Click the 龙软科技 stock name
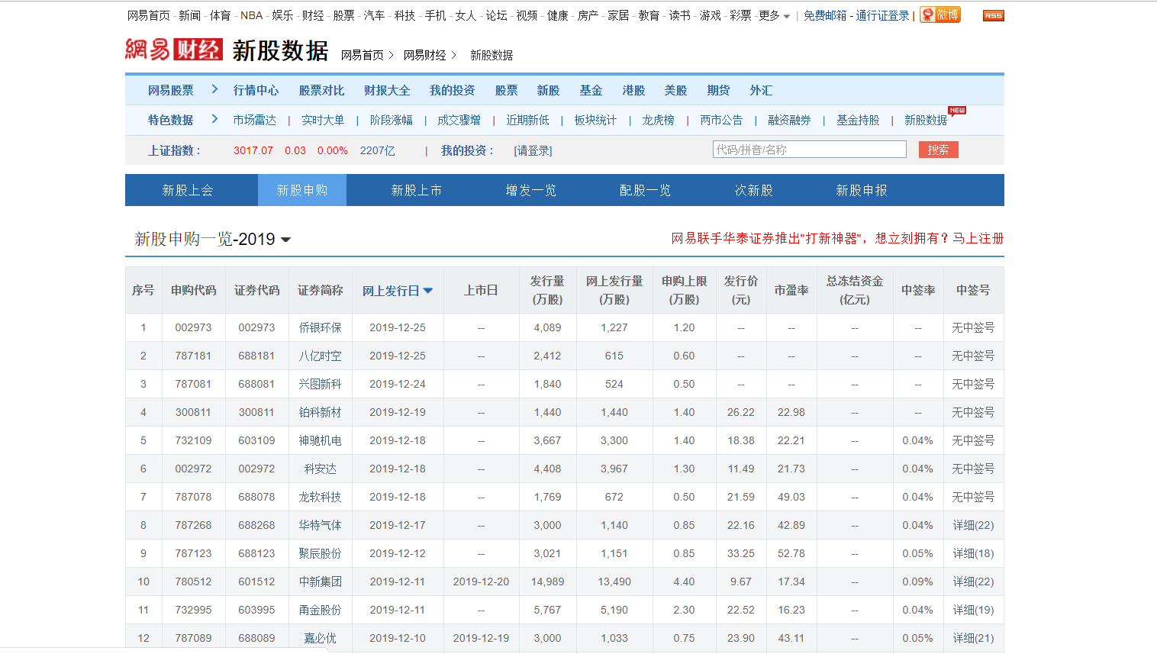 (x=320, y=497)
